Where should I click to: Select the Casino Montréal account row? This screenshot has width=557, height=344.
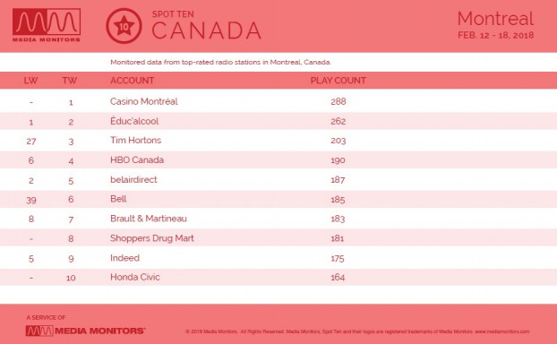[278, 101]
